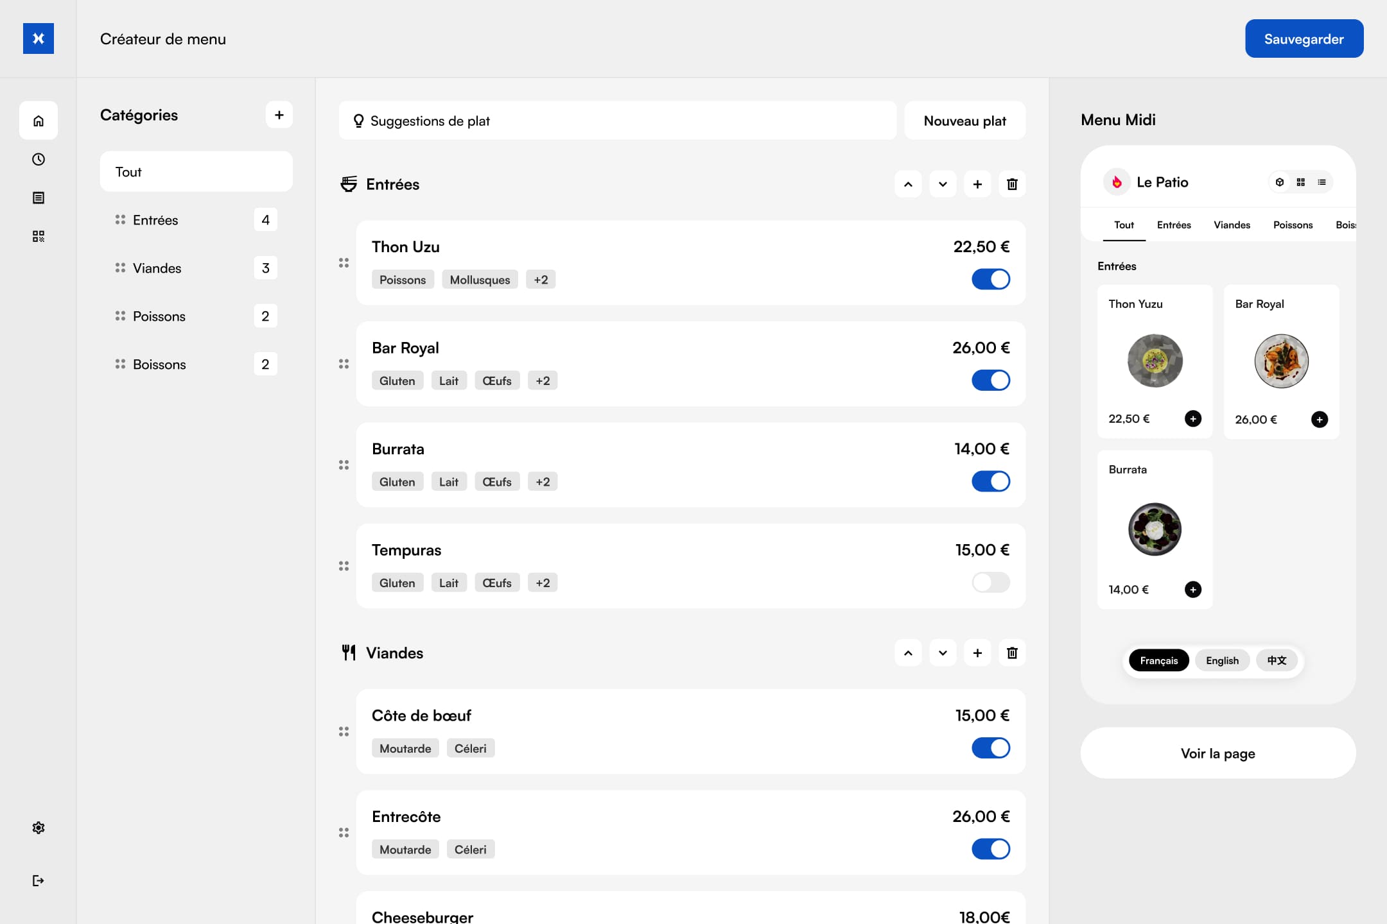The height and width of the screenshot is (924, 1387).
Task: Open settings gear in left sidebar
Action: click(39, 828)
